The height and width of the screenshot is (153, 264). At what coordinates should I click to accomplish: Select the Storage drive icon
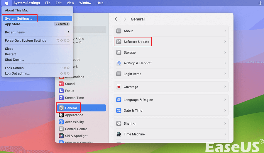tap(119, 53)
